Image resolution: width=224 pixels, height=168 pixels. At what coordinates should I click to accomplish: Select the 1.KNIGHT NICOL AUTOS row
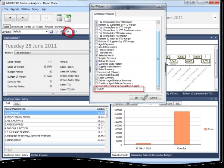click(55, 117)
